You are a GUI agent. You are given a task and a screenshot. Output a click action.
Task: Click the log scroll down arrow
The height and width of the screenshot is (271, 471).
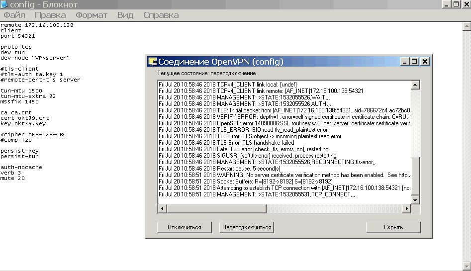pos(415,200)
